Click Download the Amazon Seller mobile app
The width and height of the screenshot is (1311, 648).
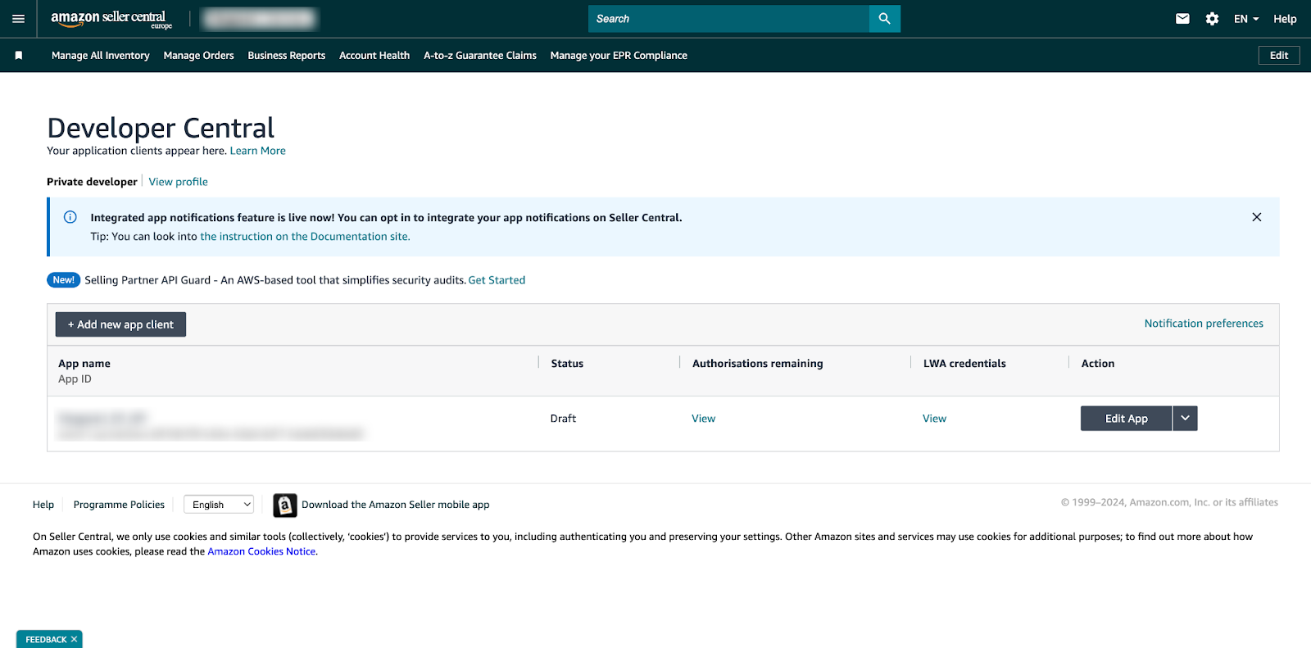click(396, 505)
